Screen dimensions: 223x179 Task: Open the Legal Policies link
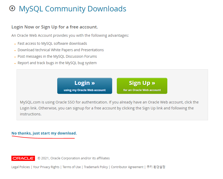pos(21,167)
